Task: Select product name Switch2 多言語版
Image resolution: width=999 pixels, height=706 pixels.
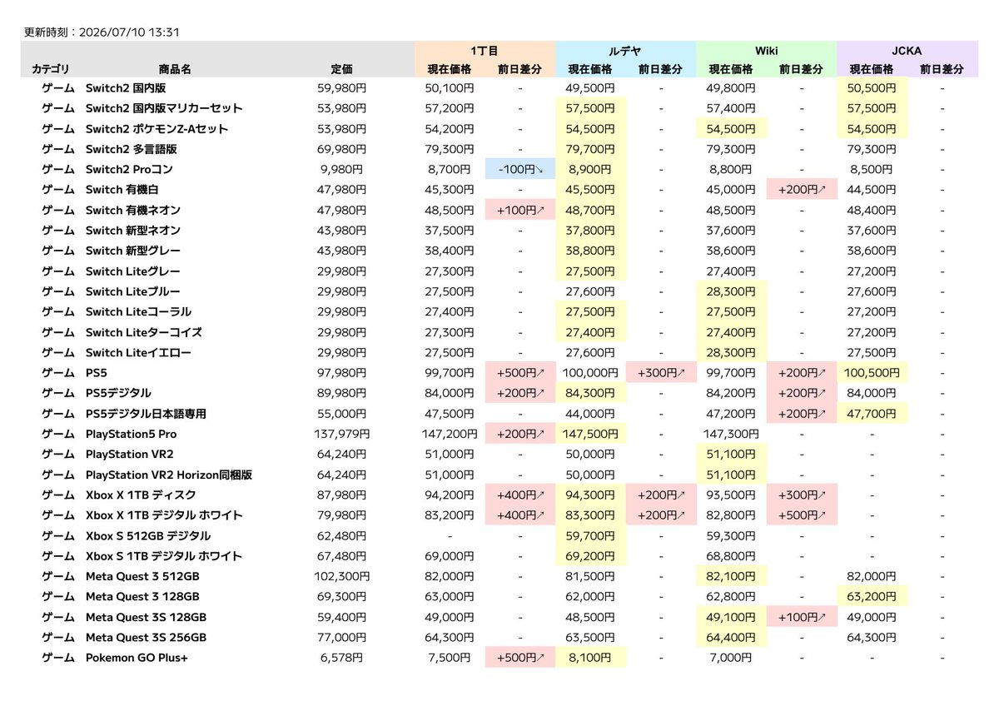Action: tap(131, 149)
